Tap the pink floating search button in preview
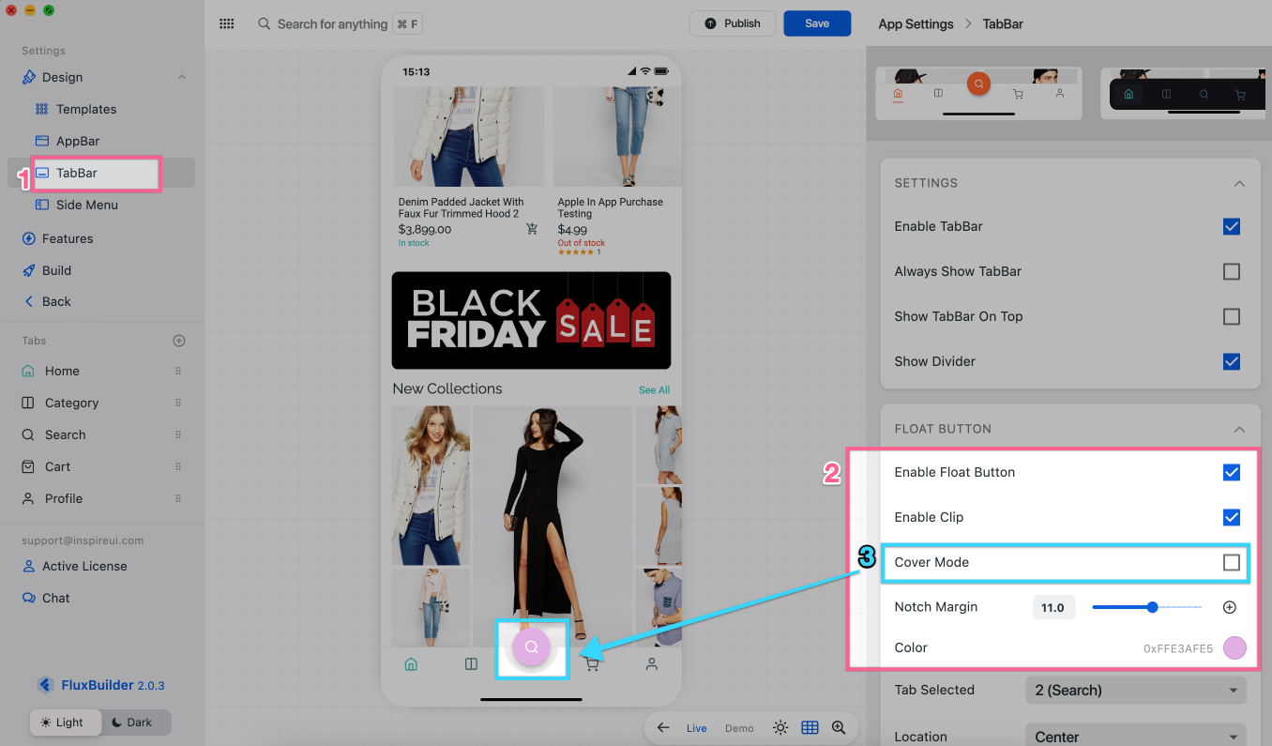The height and width of the screenshot is (746, 1272). click(x=532, y=647)
